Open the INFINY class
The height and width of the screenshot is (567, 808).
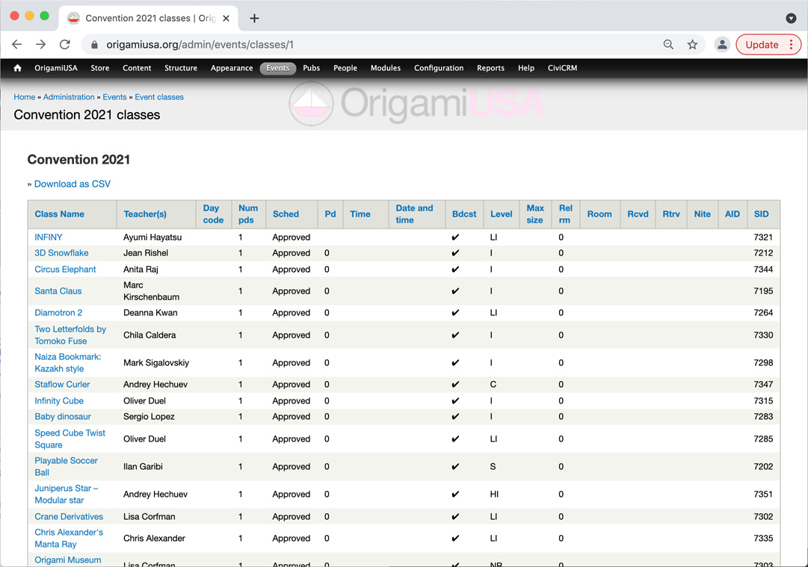(49, 238)
